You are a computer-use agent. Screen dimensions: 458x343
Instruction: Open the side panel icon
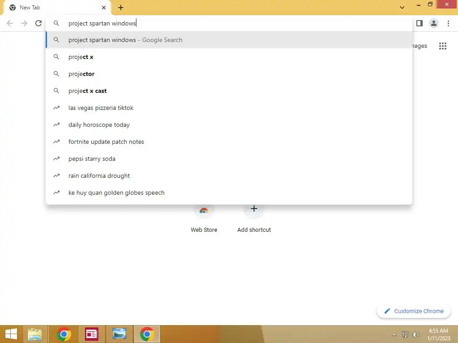420,23
